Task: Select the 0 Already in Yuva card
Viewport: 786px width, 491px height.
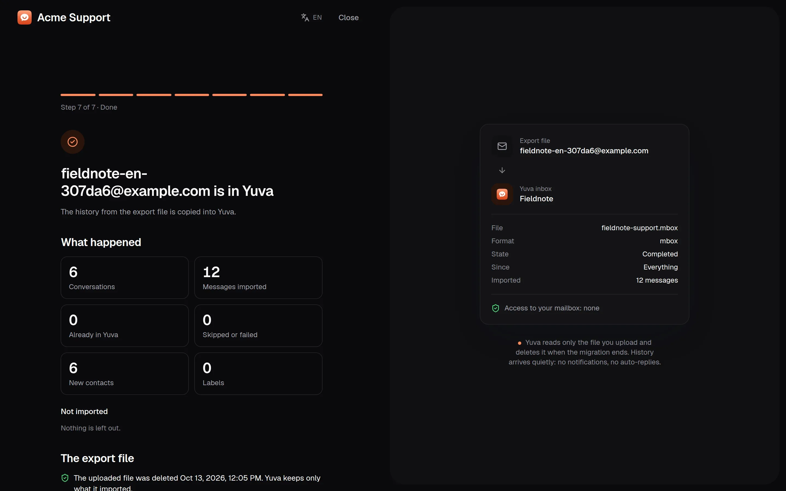Action: click(125, 326)
